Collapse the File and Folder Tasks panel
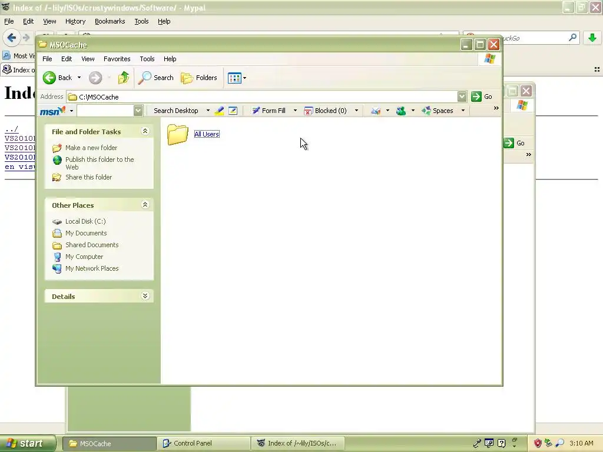Image resolution: width=603 pixels, height=452 pixels. (x=145, y=131)
